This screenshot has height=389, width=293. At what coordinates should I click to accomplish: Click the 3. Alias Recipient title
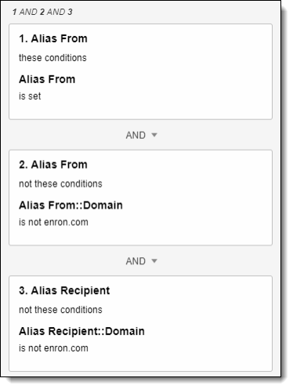64,291
